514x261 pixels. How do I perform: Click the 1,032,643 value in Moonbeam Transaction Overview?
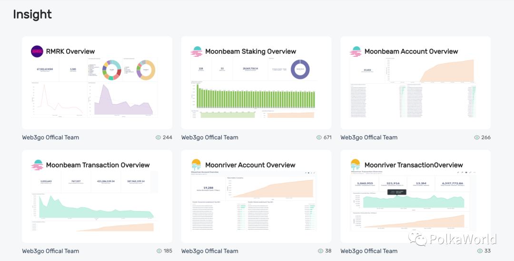tap(46, 181)
